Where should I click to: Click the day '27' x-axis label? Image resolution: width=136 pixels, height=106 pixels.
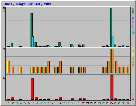(x=112, y=103)
